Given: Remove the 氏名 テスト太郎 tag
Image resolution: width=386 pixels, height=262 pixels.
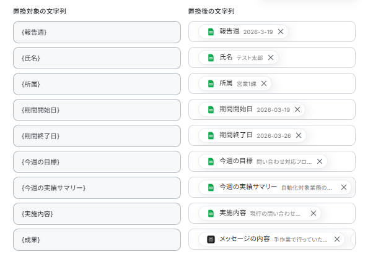Looking at the screenshot, I should (x=271, y=57).
